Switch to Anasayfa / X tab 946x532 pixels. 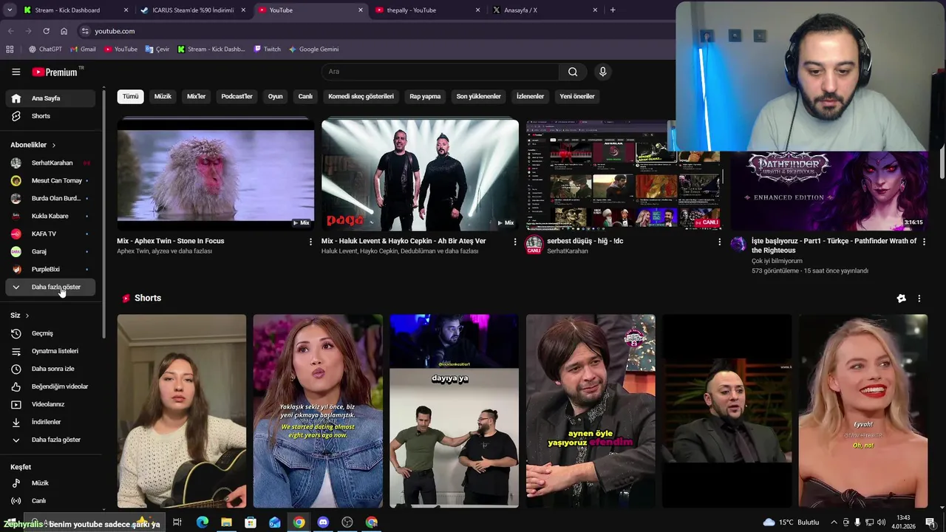pos(545,10)
